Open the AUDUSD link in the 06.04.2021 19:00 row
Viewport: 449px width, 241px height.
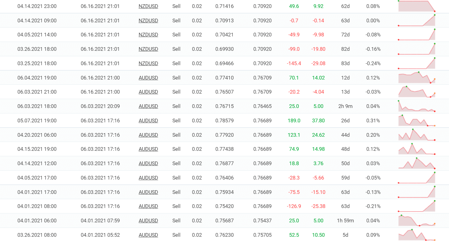coord(148,78)
